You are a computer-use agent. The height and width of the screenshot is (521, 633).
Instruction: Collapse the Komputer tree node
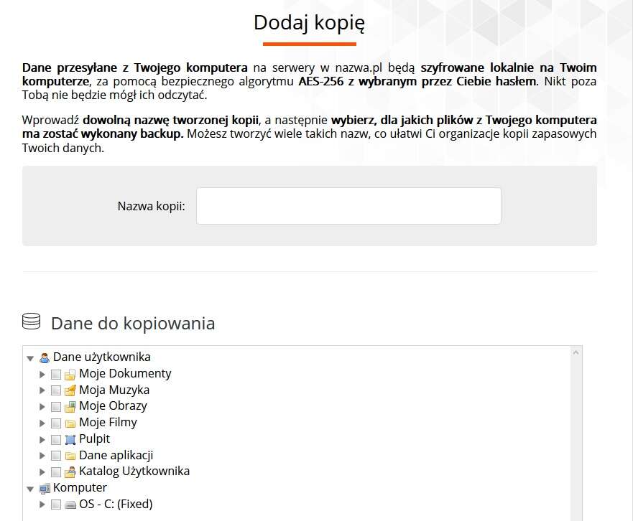[x=29, y=488]
